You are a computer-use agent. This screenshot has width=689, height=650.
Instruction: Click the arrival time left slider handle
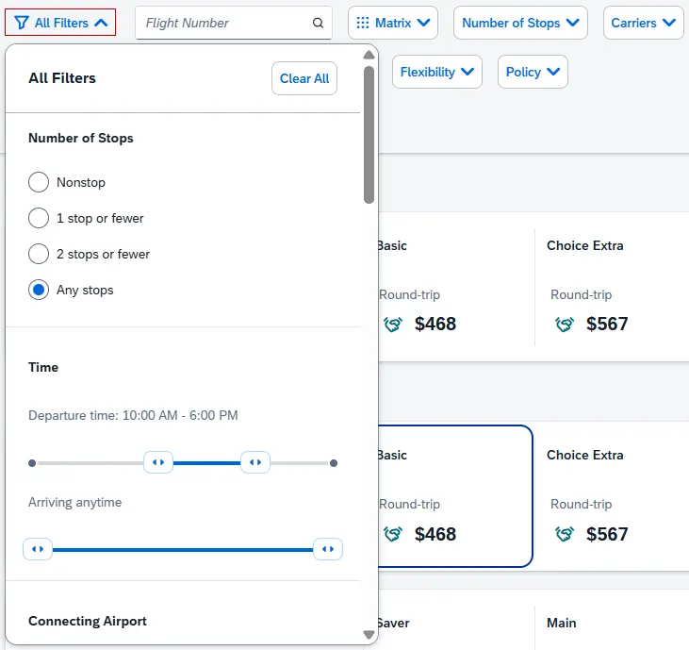pos(38,549)
